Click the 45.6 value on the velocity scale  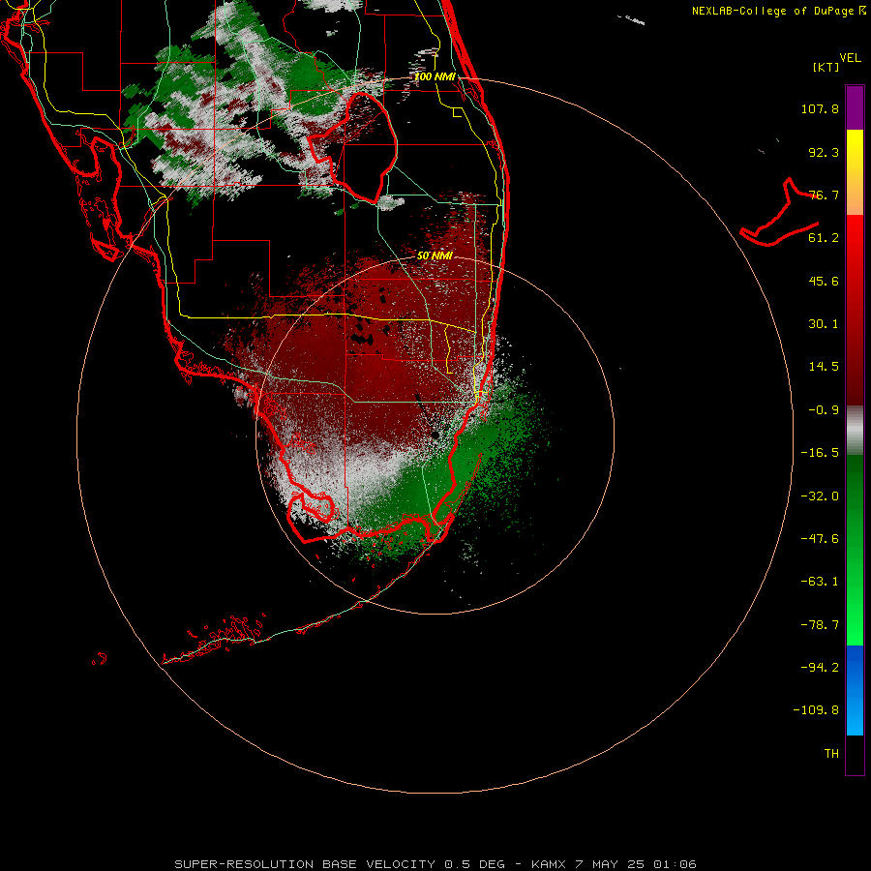(824, 281)
